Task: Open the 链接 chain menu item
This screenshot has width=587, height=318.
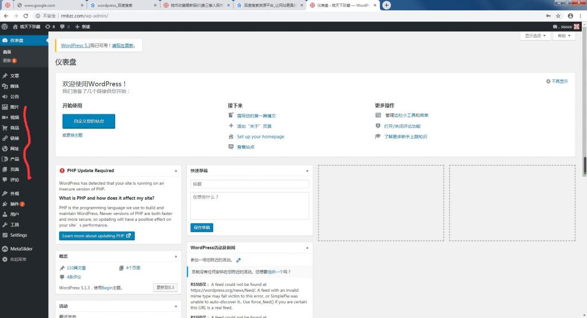Action: [x=24, y=138]
